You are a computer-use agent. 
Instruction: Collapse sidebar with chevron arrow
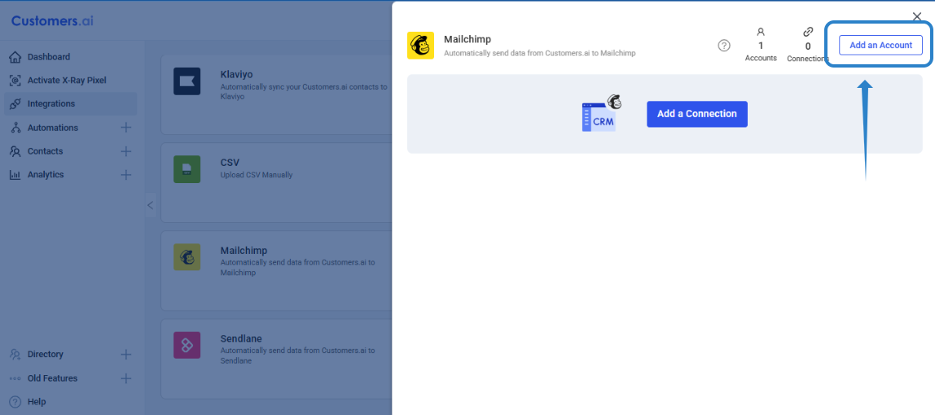pos(150,205)
